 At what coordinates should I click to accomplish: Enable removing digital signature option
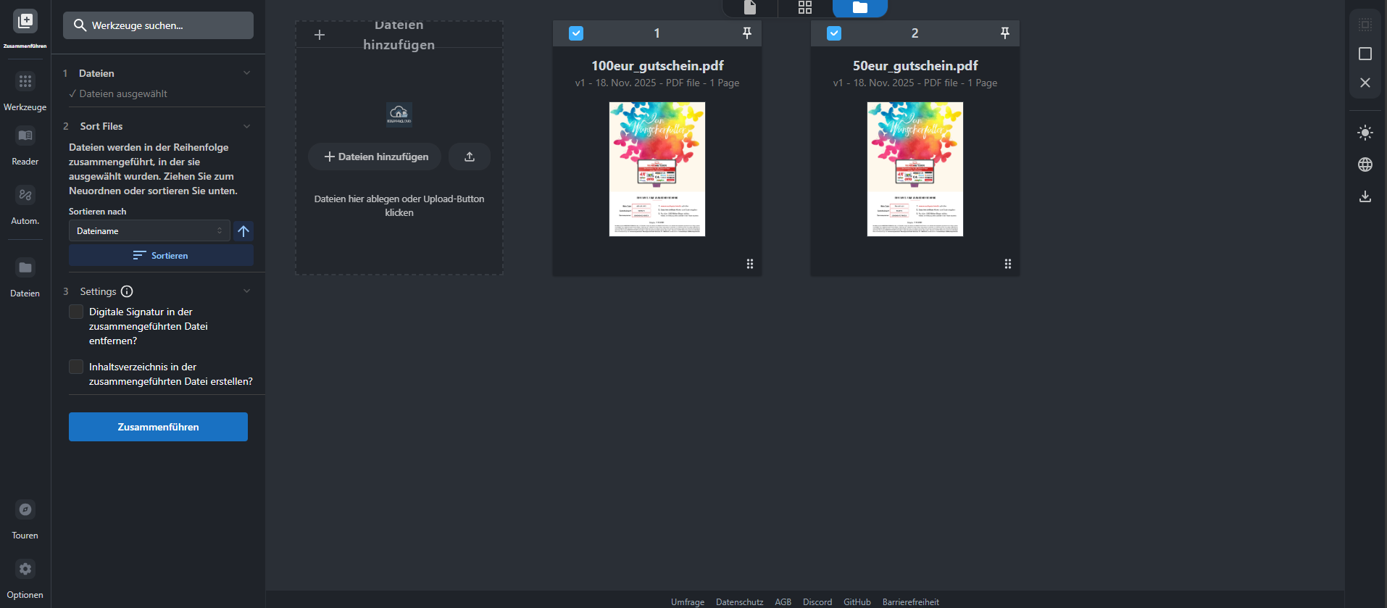click(x=76, y=312)
